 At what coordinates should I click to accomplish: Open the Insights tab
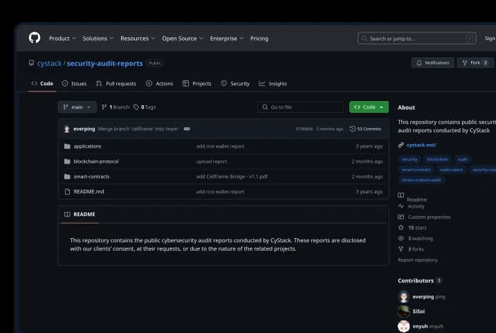273,84
